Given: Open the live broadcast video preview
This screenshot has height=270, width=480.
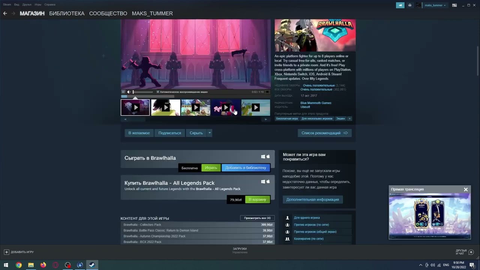Looking at the screenshot, I should pos(429,216).
